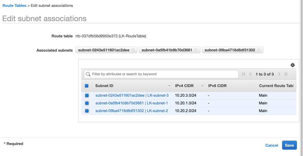Open the subnet-0a5fb41b9b70d3681 LK-subnet-1 link

132,103
